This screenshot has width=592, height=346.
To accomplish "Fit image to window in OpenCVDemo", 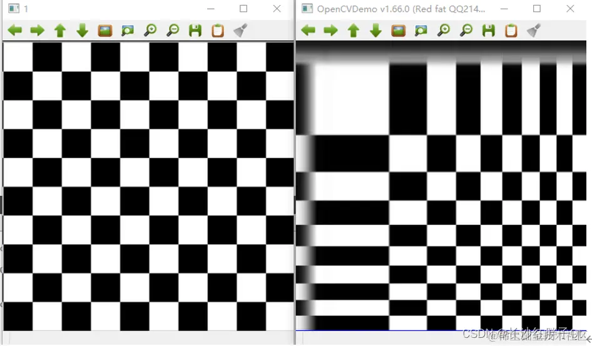I will (x=421, y=30).
